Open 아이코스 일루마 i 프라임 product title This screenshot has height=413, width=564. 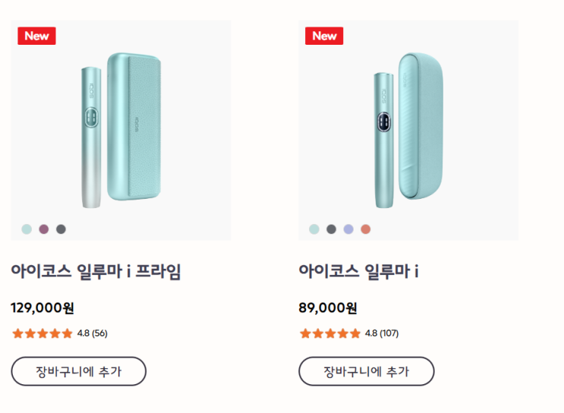(x=96, y=272)
